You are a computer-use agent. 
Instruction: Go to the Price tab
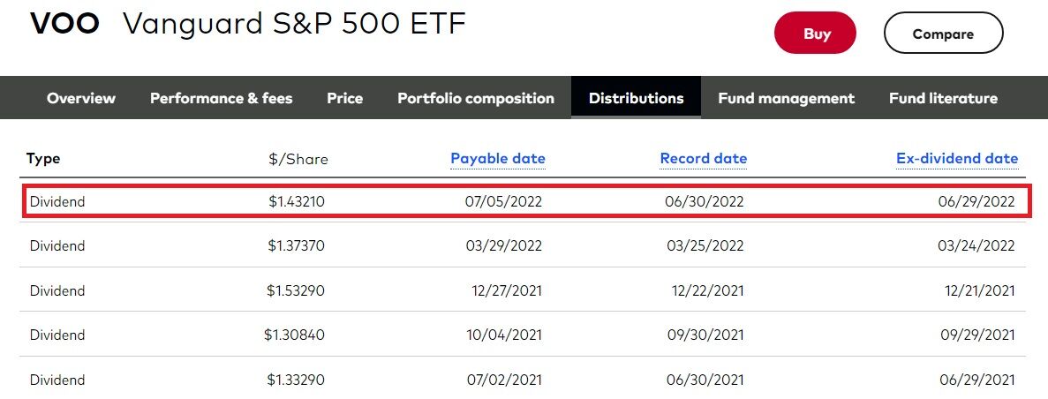[344, 98]
